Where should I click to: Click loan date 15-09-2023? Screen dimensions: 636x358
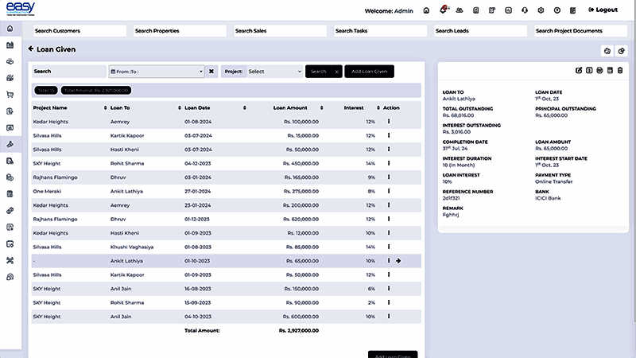198,302
